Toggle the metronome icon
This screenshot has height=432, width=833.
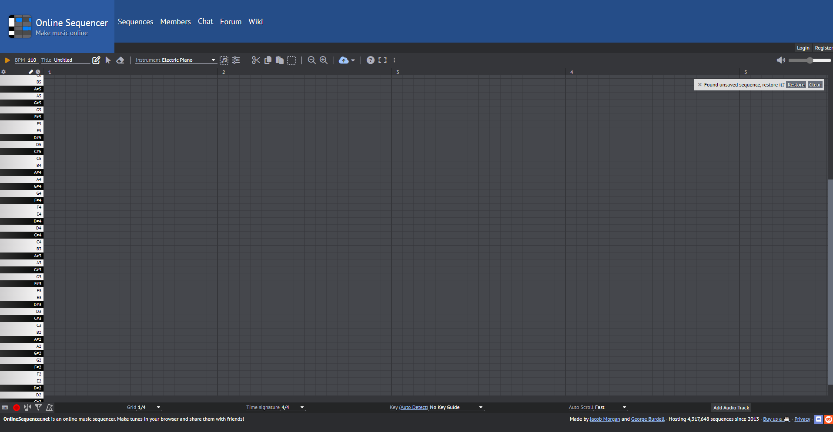point(49,408)
